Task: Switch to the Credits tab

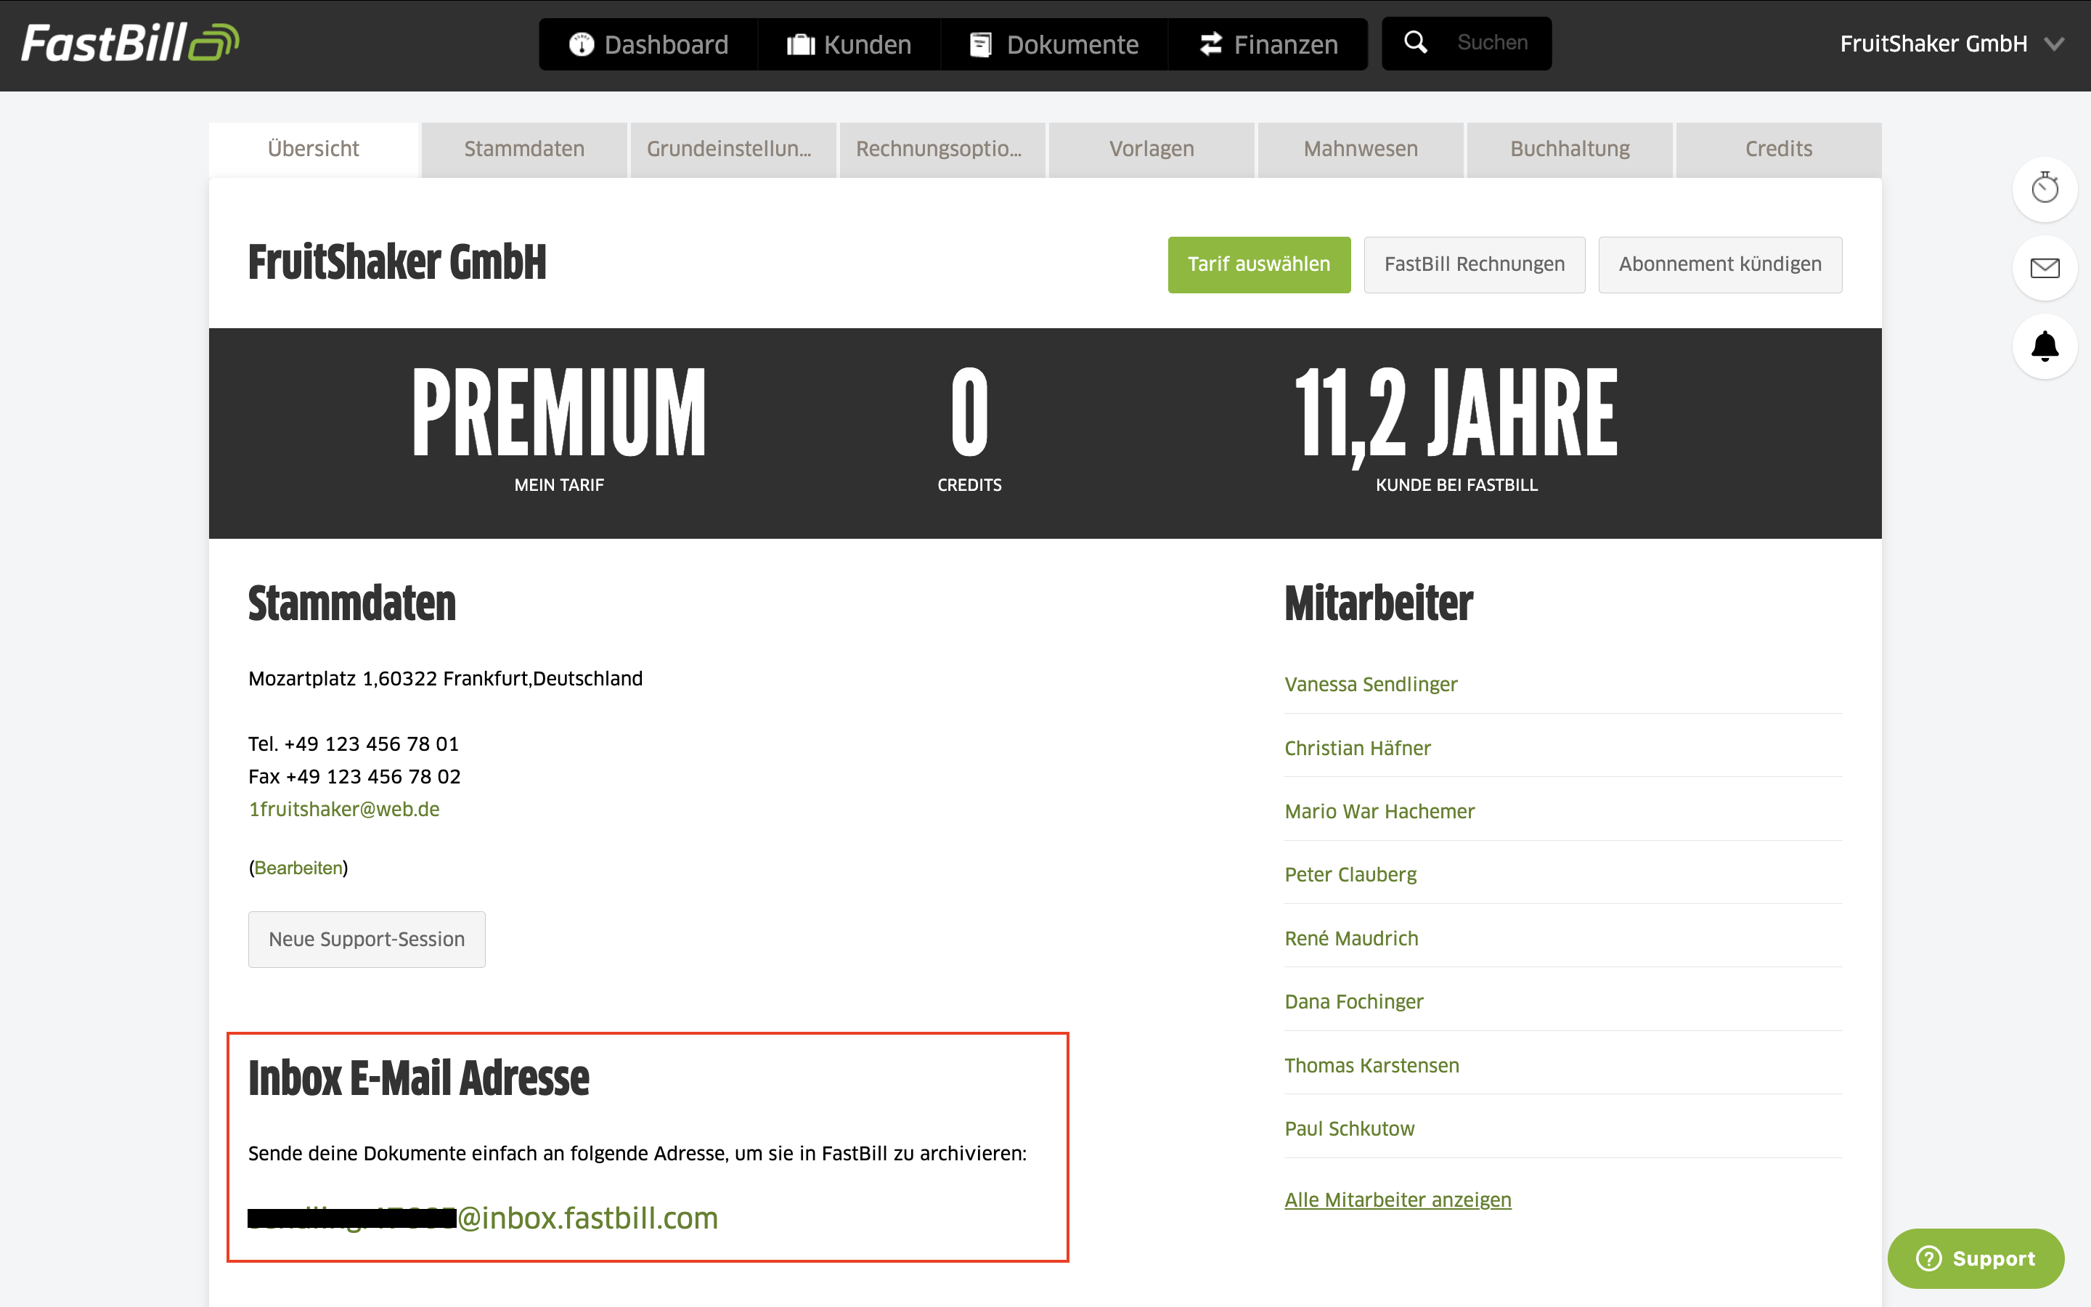Action: [1779, 149]
